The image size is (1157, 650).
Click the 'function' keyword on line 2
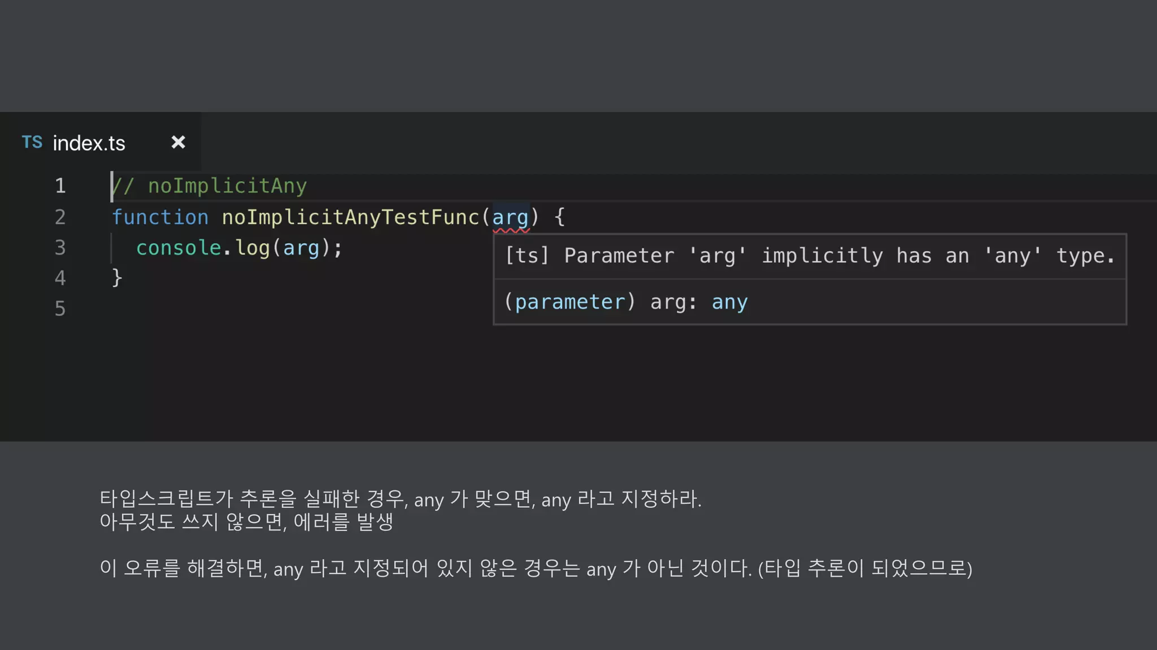click(x=160, y=217)
